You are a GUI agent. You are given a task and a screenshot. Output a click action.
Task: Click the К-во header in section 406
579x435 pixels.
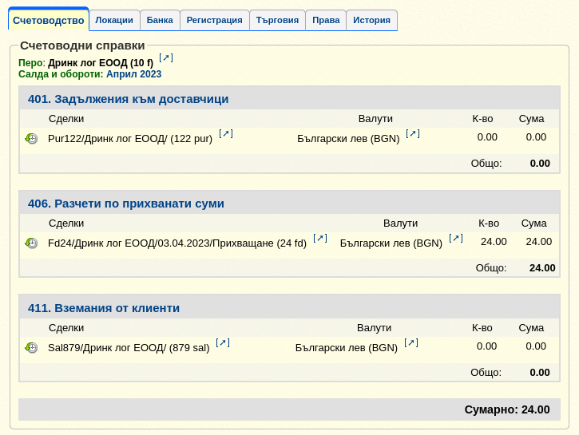(x=489, y=223)
